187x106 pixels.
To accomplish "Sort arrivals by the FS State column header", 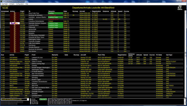I will (x=159, y=55).
